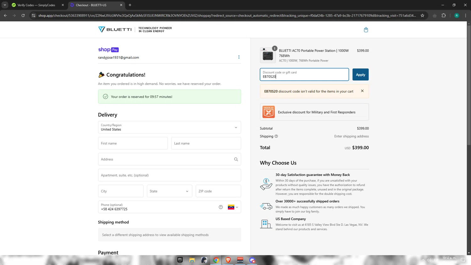Viewport: 471px width, 265px height.
Task: Click the City field
Action: pos(121,191)
